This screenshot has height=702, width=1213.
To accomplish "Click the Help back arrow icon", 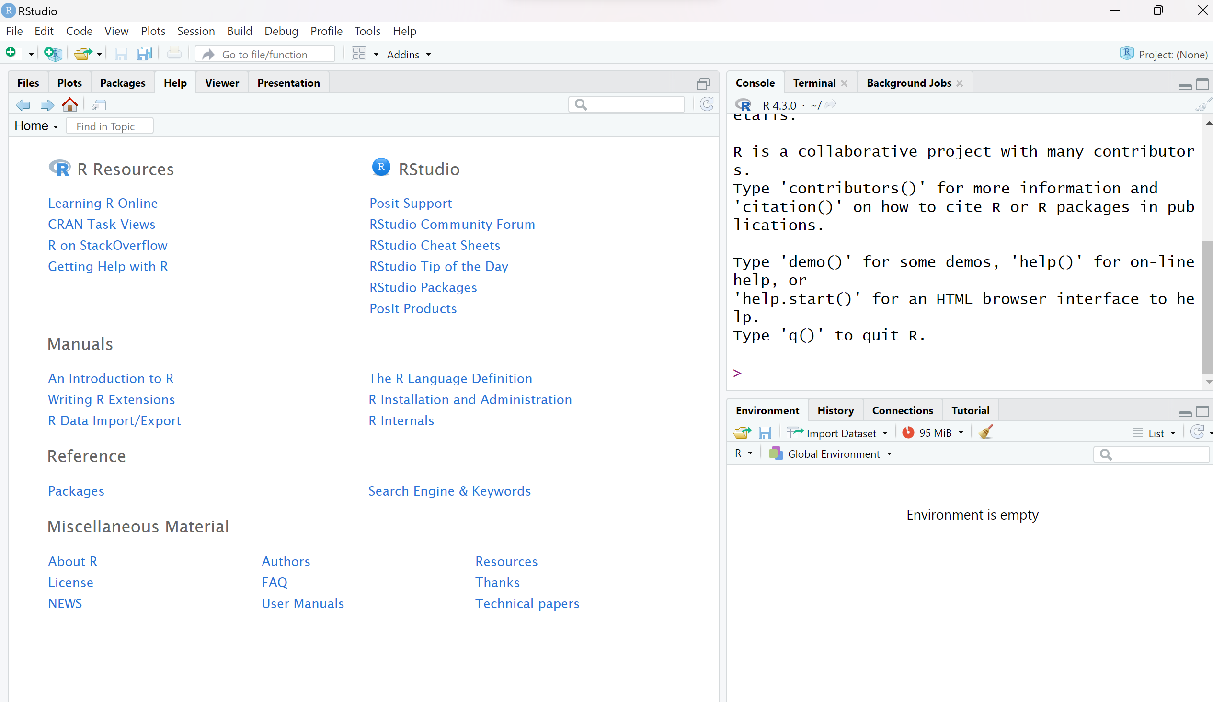I will pos(23,105).
